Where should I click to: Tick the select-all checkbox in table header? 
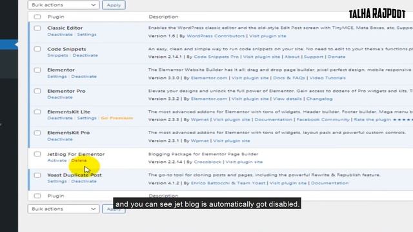coord(37,17)
